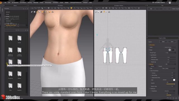Open the Displacement Map file browse icon
This screenshot has height=101, width=179.
pos(172,77)
